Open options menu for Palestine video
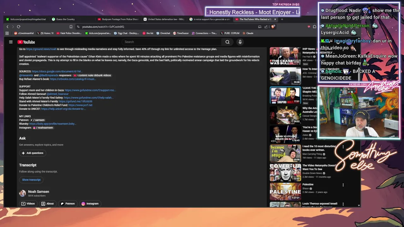This screenshot has height=227, width=404. click(x=343, y=185)
